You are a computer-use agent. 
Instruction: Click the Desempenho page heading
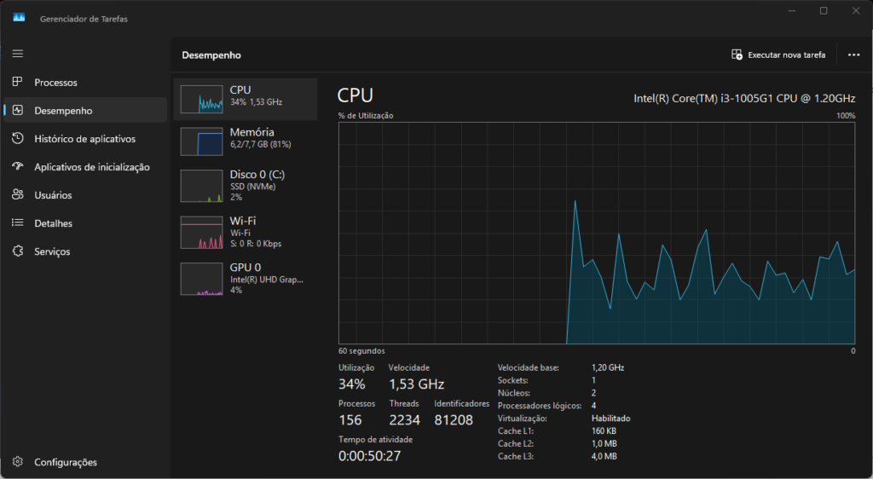point(211,55)
